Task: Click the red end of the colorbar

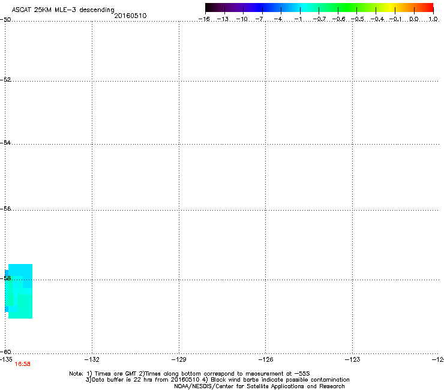Action: click(428, 8)
